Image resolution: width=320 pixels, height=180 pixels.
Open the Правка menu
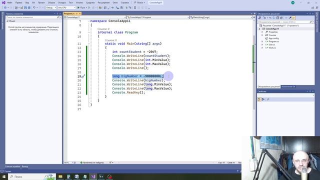click(x=19, y=2)
